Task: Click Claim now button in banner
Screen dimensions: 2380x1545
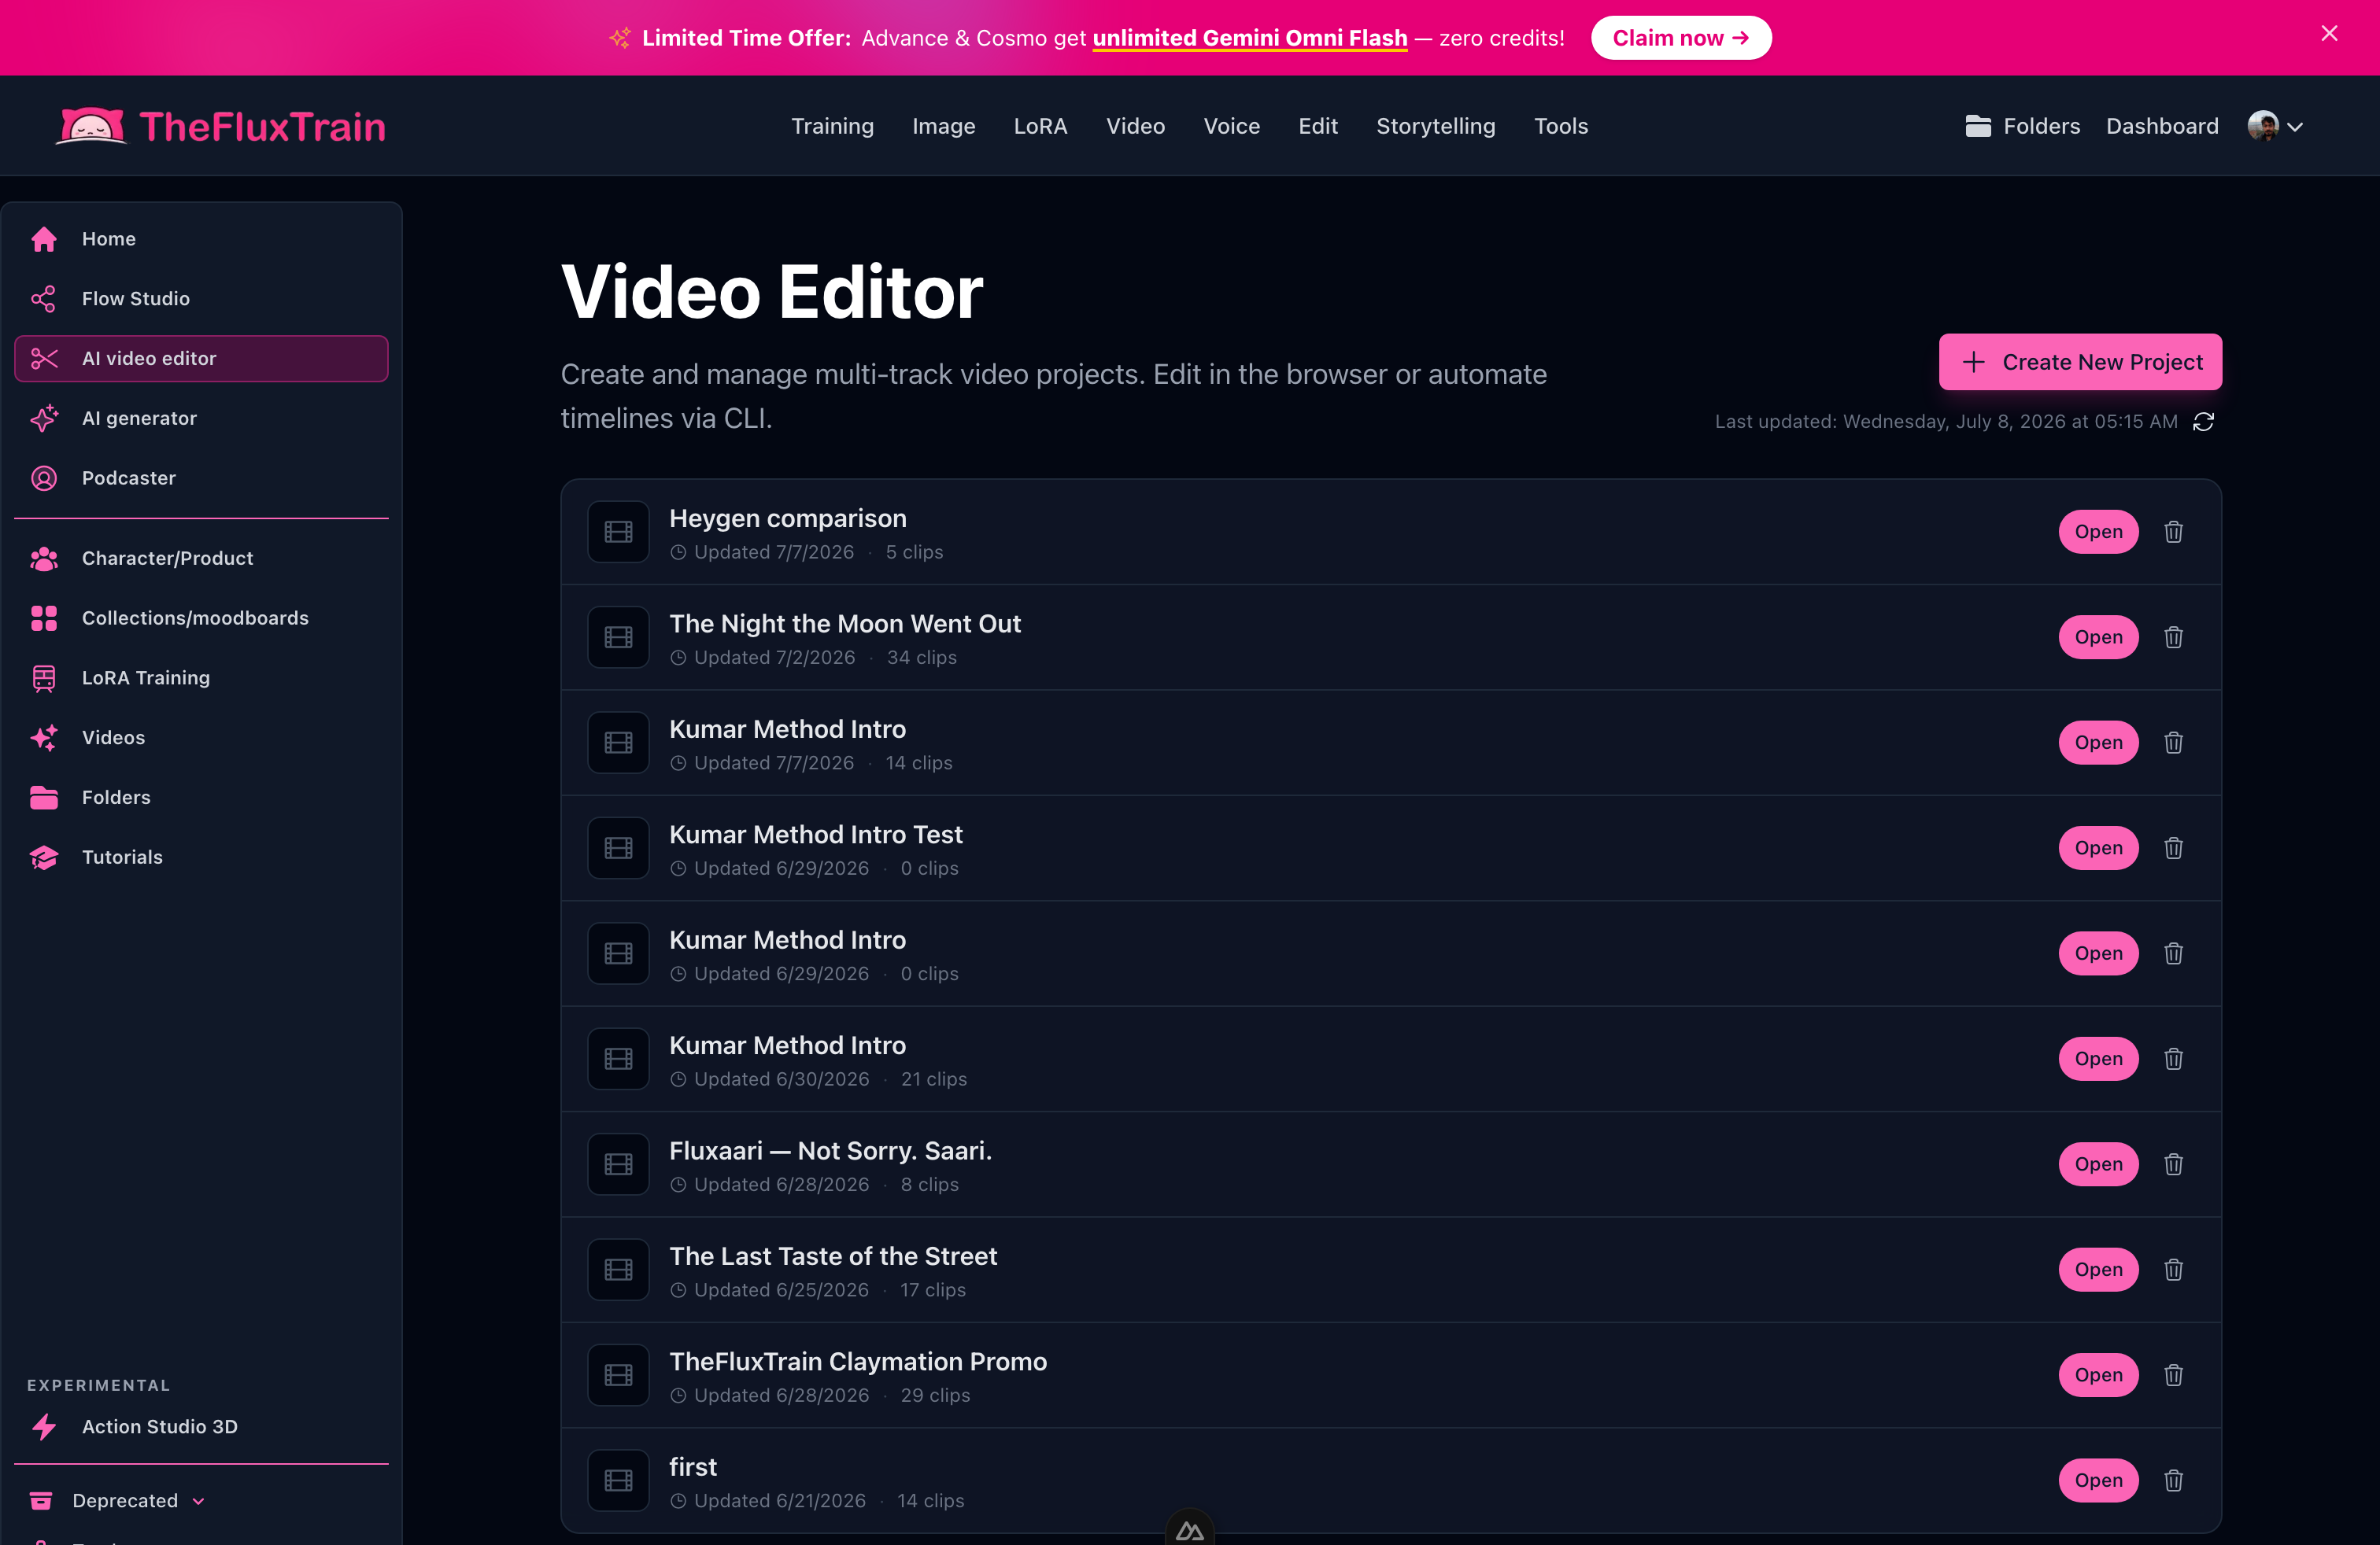Action: point(1680,38)
